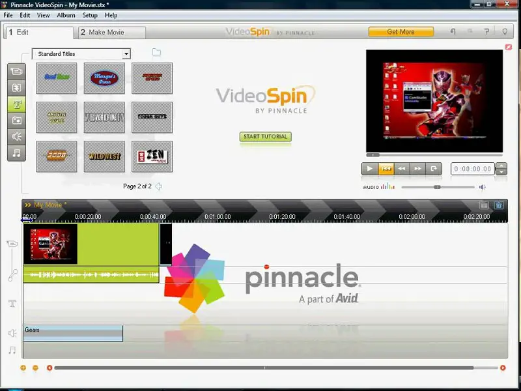Click the My Movie double-arrow icon
The width and height of the screenshot is (521, 391).
pos(27,205)
